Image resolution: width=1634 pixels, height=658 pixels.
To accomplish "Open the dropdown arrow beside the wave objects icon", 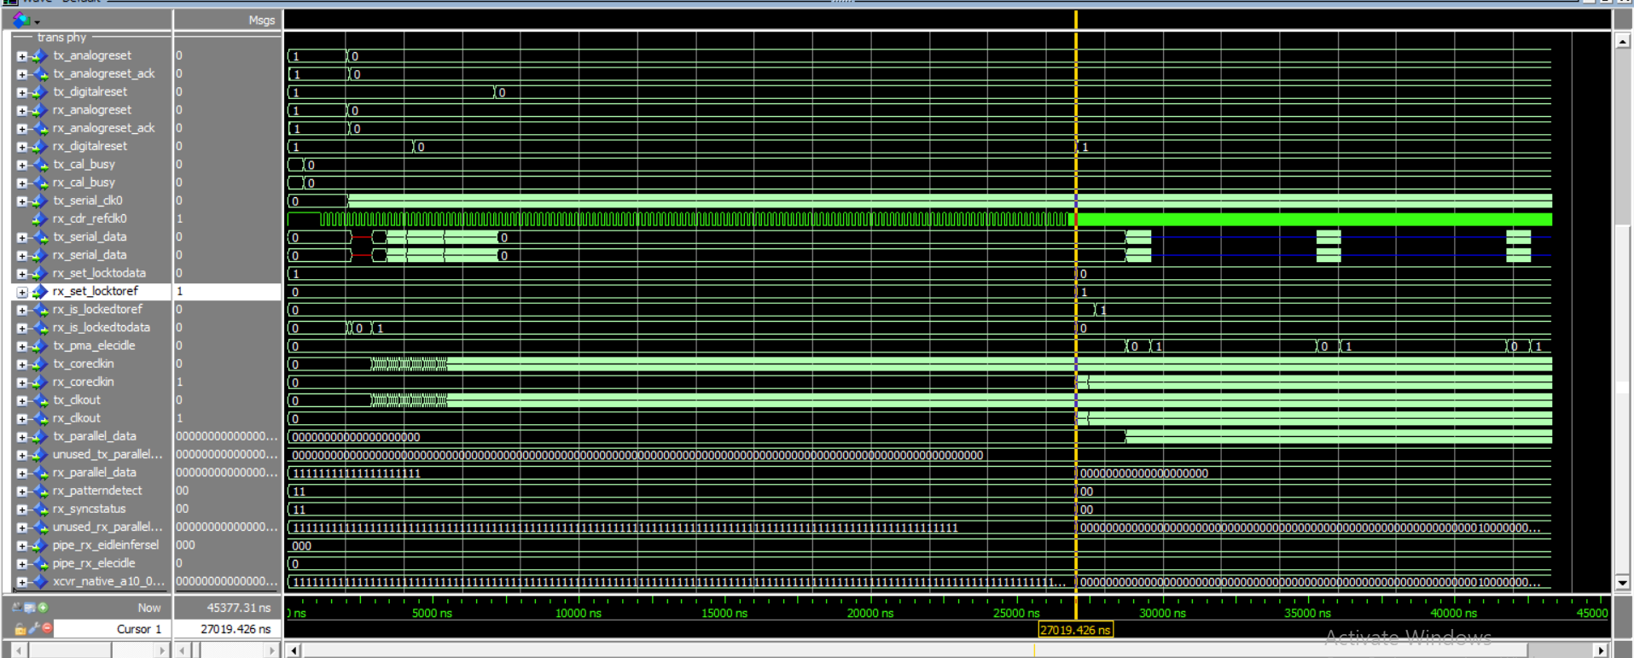I will tap(37, 20).
